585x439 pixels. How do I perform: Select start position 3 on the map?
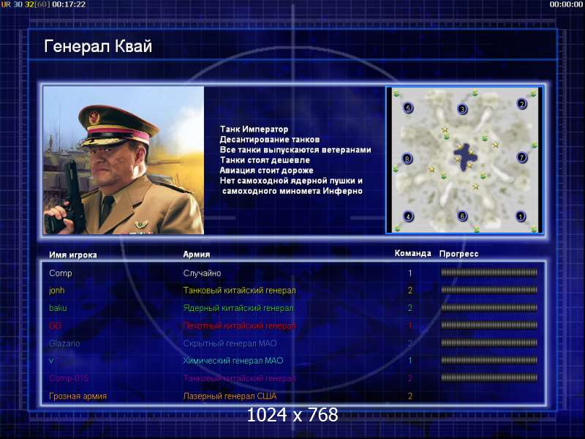(462, 109)
